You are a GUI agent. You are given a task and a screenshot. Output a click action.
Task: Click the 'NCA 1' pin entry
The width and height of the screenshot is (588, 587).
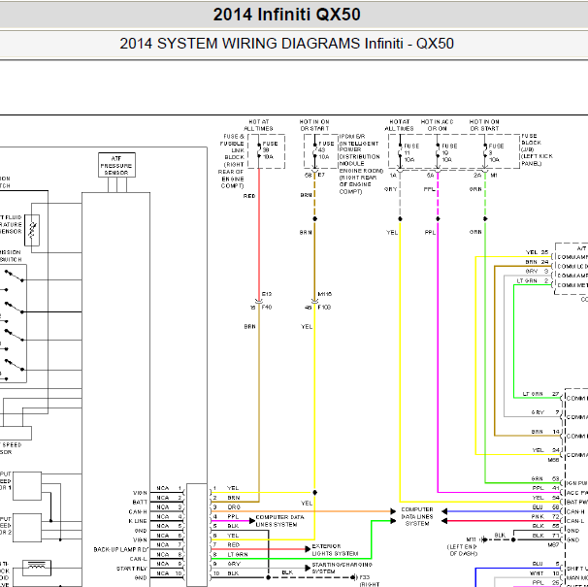point(169,488)
